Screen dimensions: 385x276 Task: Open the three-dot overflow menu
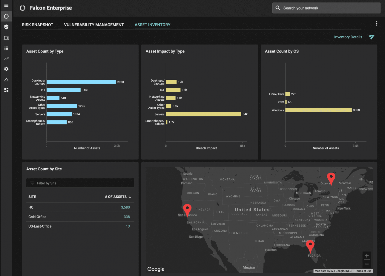point(376,24)
